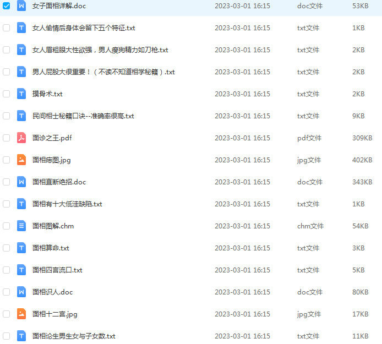The height and width of the screenshot is (344, 382).
Task: Check the 面相四言流口.txt checkbox
Action: [x=7, y=270]
